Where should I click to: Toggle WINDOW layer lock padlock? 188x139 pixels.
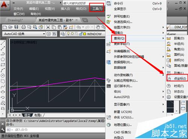coord(81,34)
